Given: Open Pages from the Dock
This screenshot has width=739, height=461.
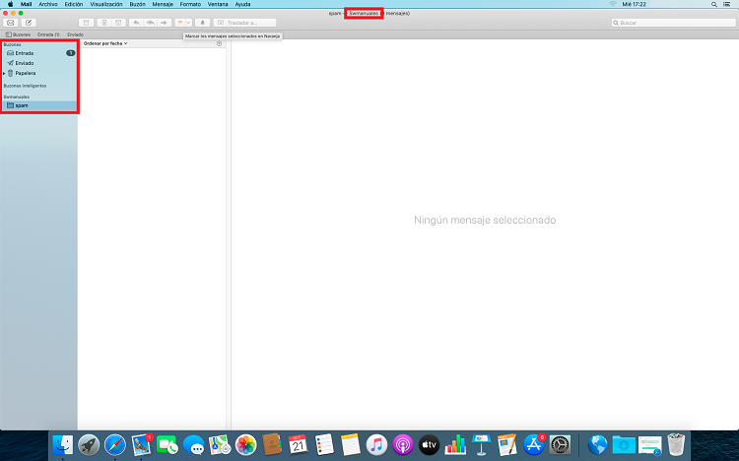Looking at the screenshot, I should click(507, 444).
